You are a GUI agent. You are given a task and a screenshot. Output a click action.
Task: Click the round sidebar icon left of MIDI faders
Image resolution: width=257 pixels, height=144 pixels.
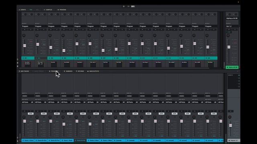pyautogui.click(x=18, y=138)
